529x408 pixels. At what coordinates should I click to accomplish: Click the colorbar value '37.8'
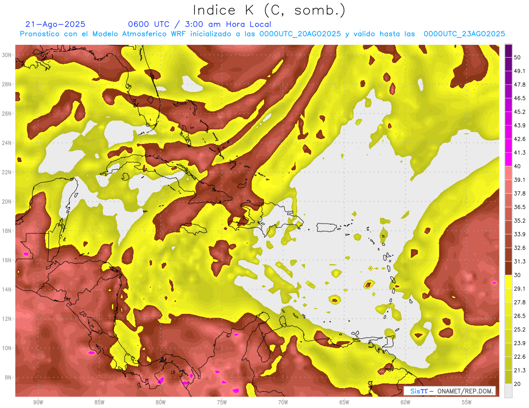519,193
